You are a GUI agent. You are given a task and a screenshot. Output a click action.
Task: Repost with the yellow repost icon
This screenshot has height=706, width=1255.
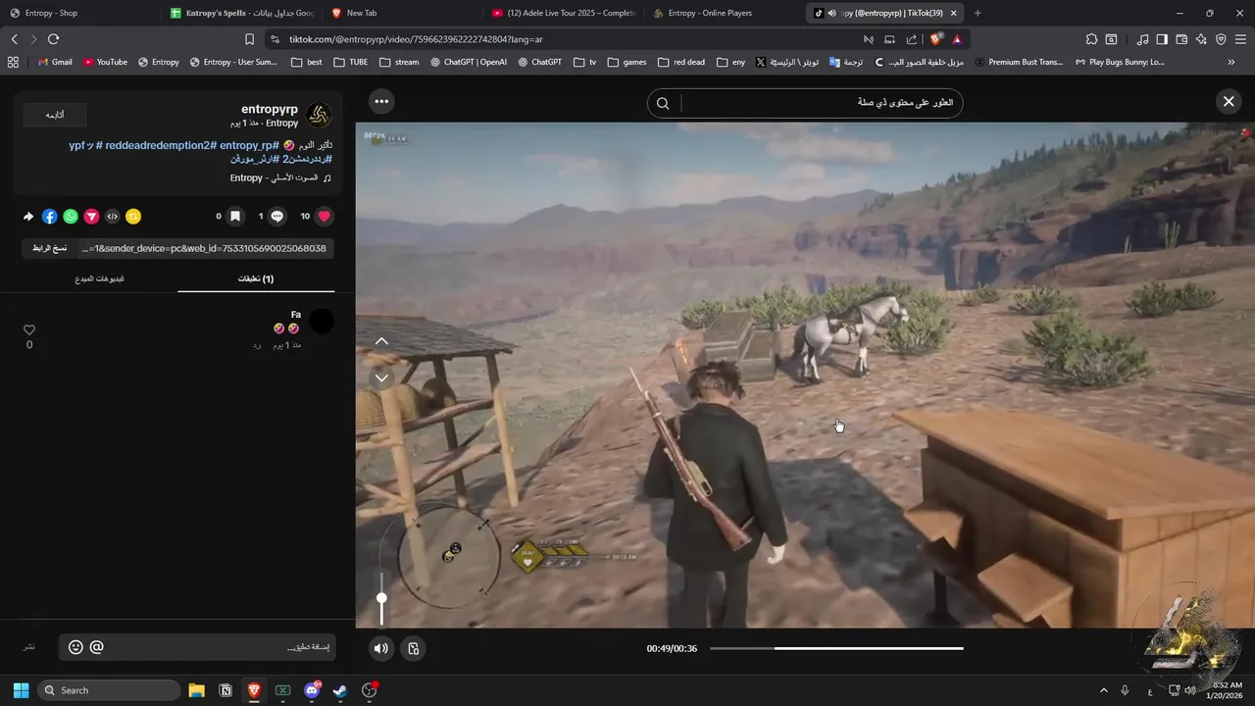click(133, 217)
